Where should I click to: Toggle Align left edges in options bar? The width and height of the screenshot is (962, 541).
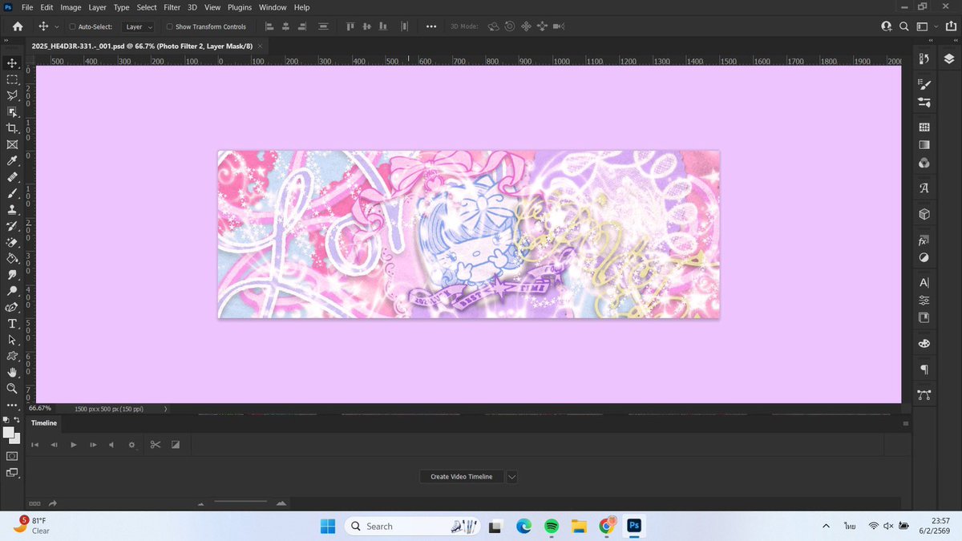(269, 26)
